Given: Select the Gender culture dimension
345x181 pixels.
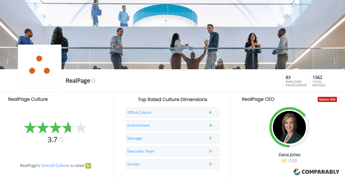Looking at the screenshot, I should click(172, 164).
